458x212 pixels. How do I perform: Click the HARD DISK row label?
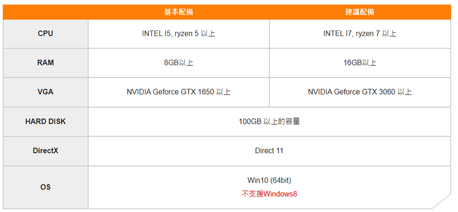pos(45,122)
